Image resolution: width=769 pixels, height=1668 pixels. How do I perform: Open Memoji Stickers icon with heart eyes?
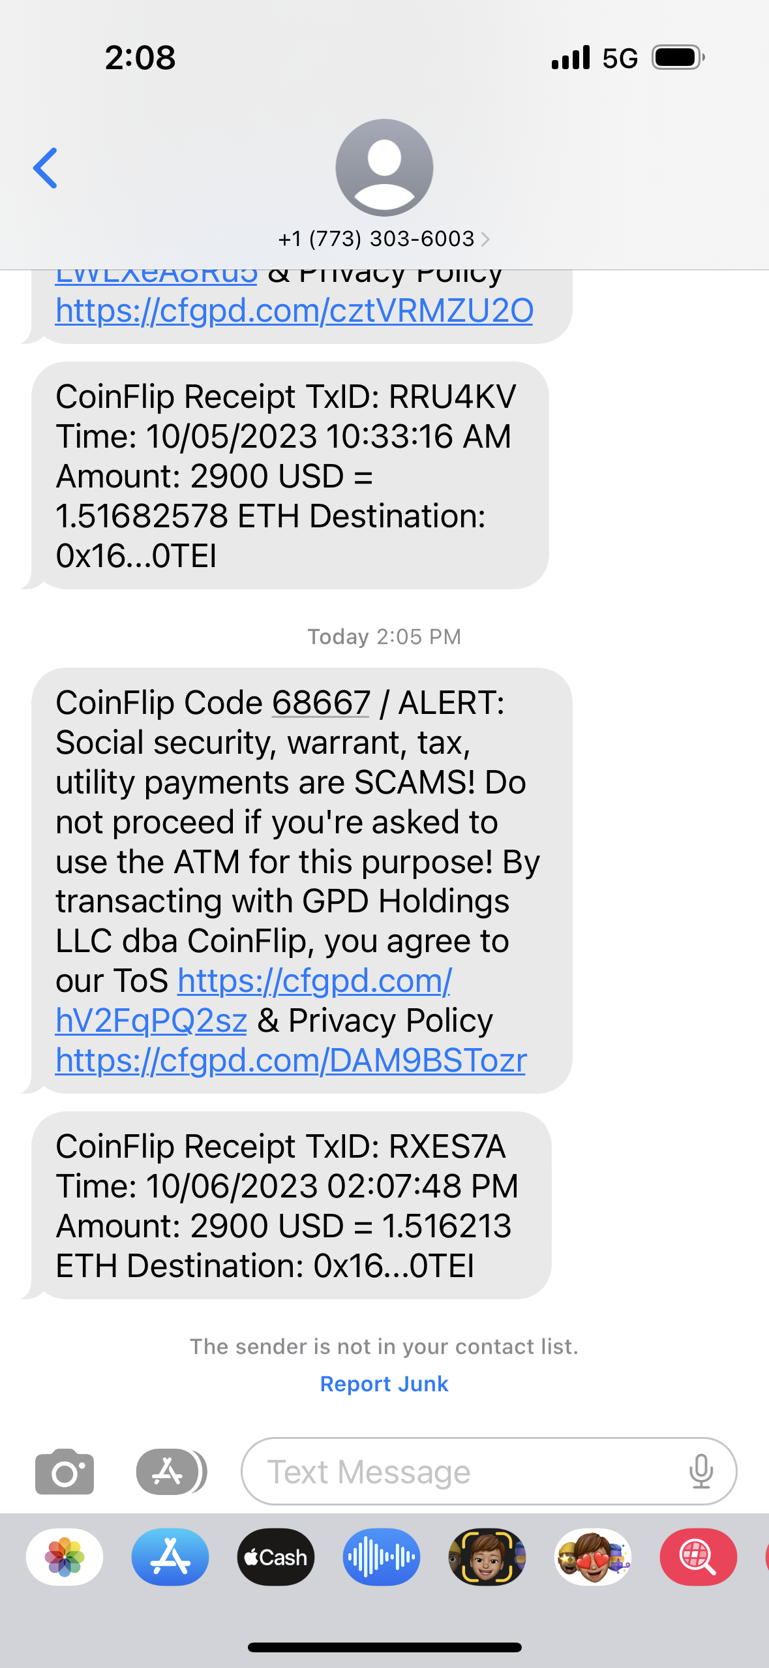tap(593, 1557)
